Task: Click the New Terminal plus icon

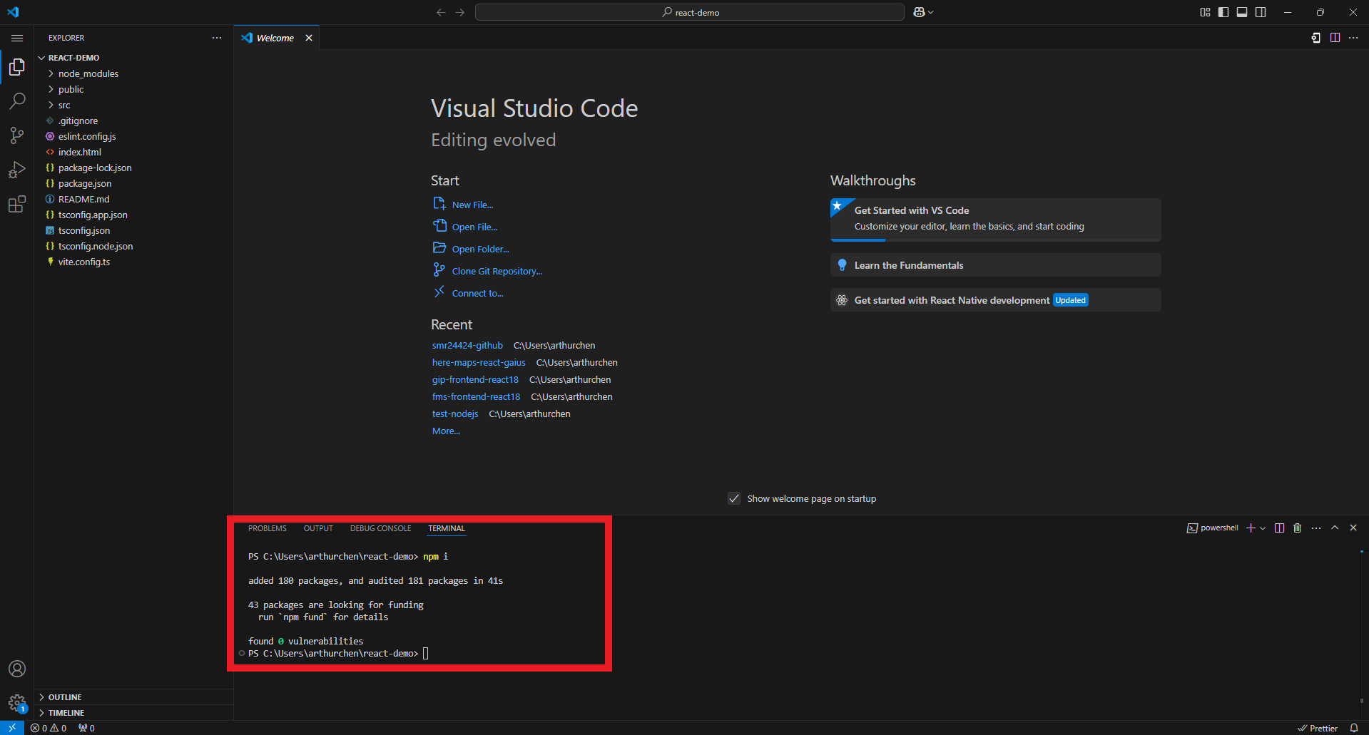Action: (x=1251, y=528)
